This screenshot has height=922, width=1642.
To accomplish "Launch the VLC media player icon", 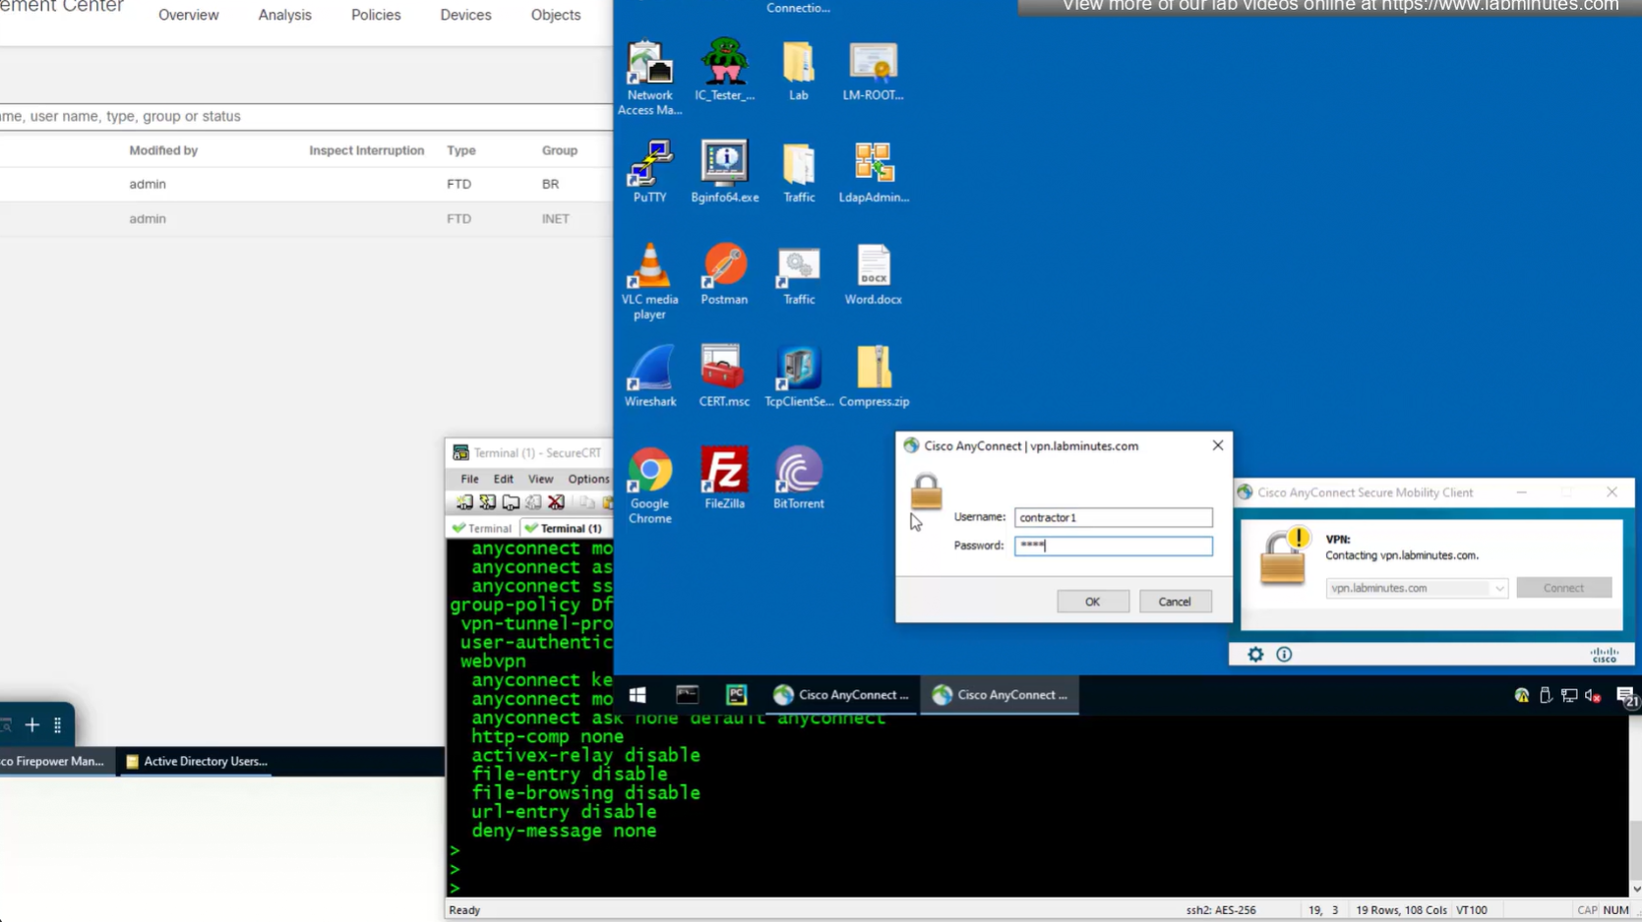I will coord(649,269).
